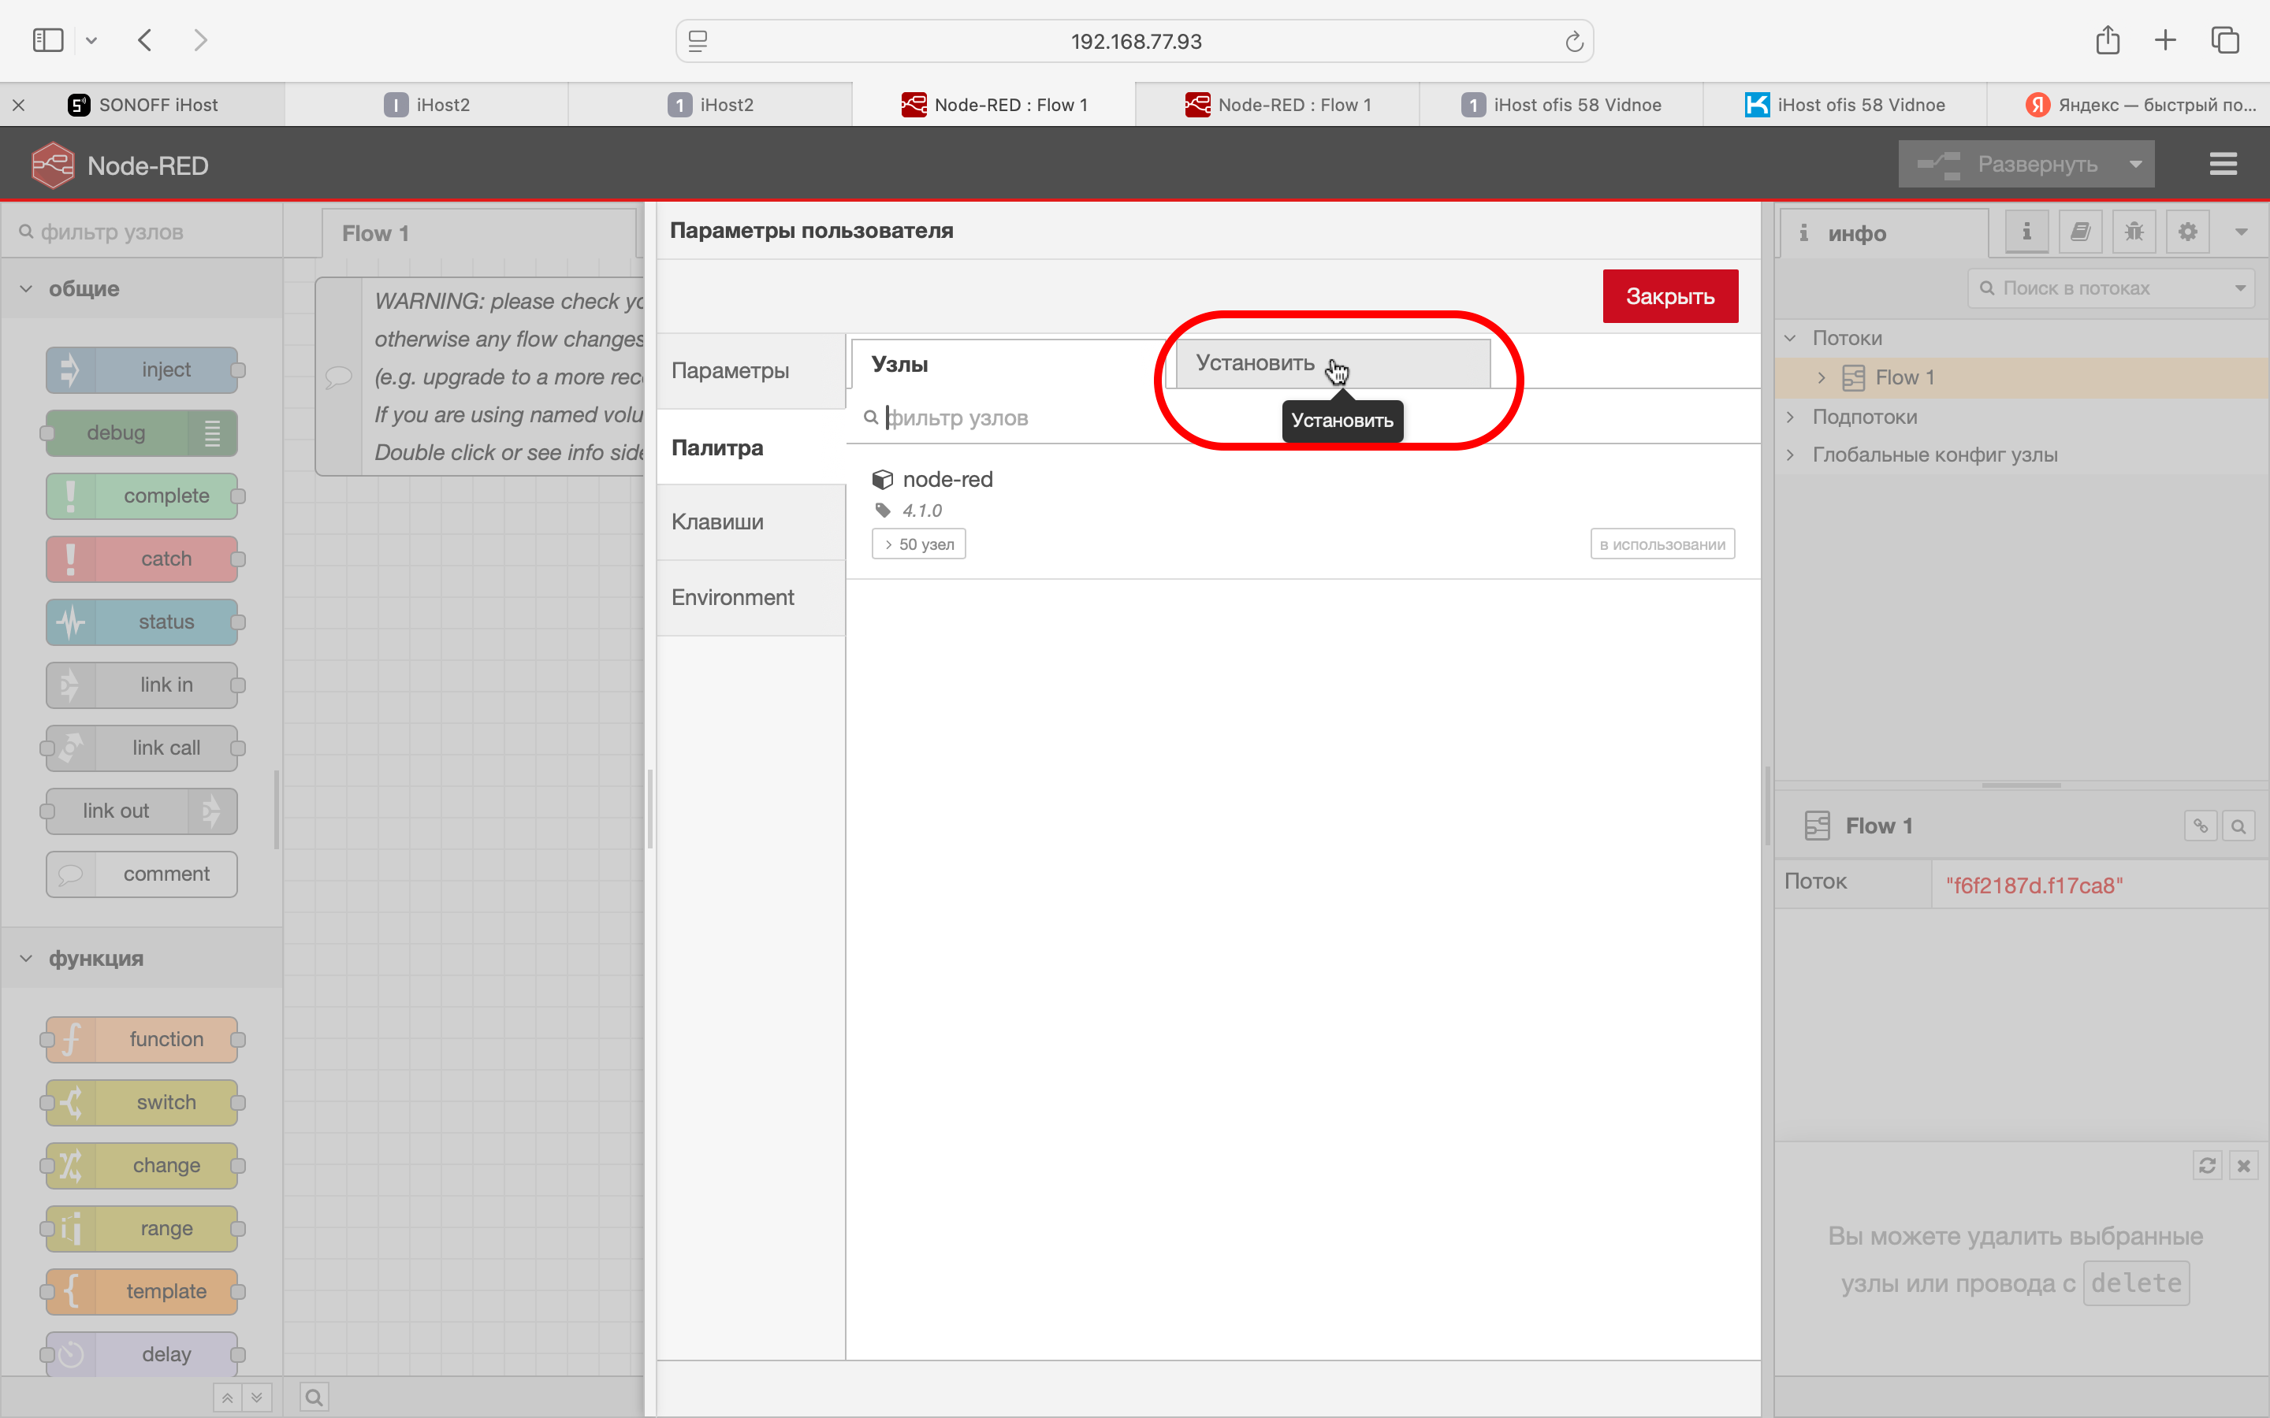Click the find-in-workspace magnifier next to Flow 1
Viewport: 2270px width, 1418px height.
2238,826
